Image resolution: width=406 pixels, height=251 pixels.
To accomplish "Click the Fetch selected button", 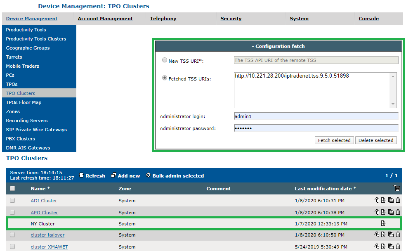I will pos(334,140).
